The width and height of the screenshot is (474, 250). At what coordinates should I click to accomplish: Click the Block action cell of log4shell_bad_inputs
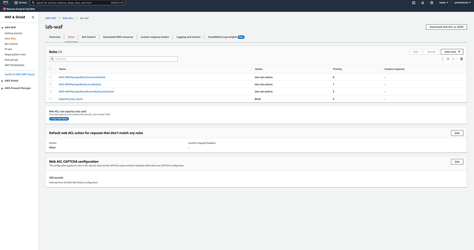258,99
